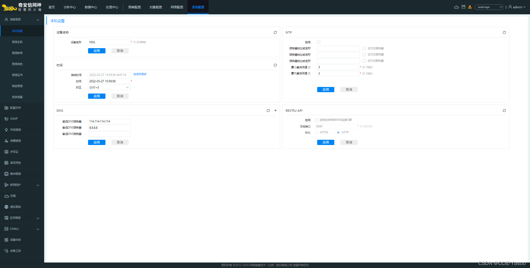This screenshot has height=268, width=530.
Task: Open the 网络配置 tab
Action: tap(177, 7)
